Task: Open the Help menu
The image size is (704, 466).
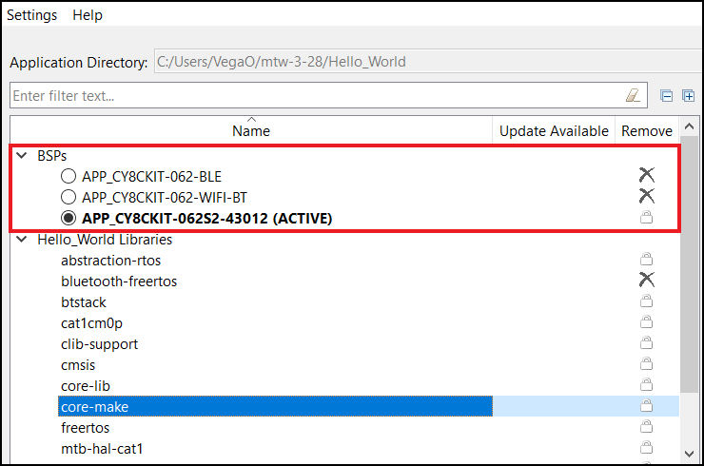Action: coord(88,15)
